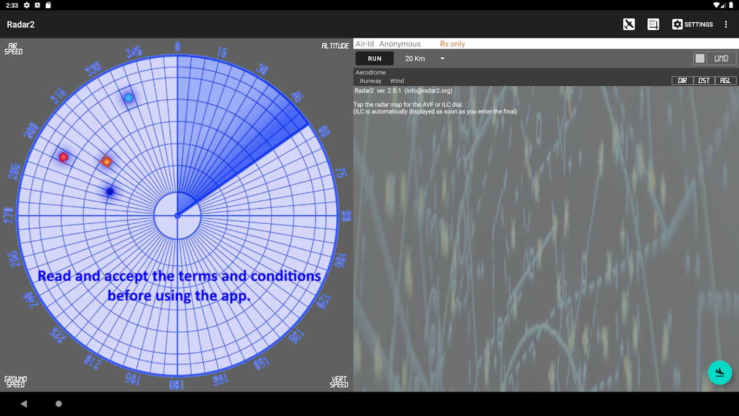Open the three-dot overflow menu
The image size is (739, 416).
pyautogui.click(x=726, y=24)
